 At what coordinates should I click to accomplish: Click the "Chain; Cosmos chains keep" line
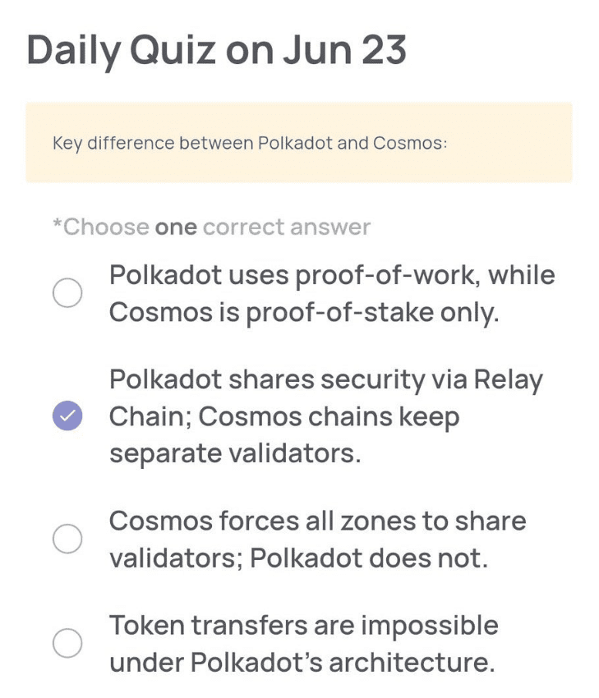tap(283, 417)
